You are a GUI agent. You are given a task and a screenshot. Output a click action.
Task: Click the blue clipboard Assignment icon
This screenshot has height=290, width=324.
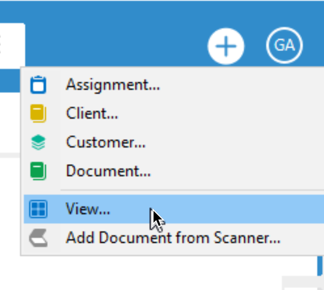tap(38, 85)
